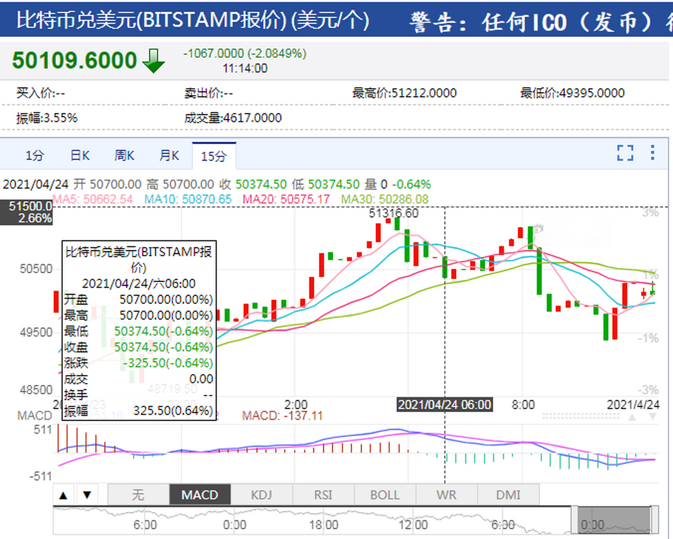The image size is (673, 539).
Task: Click the 51316.60 peak price label
Action: (x=394, y=213)
